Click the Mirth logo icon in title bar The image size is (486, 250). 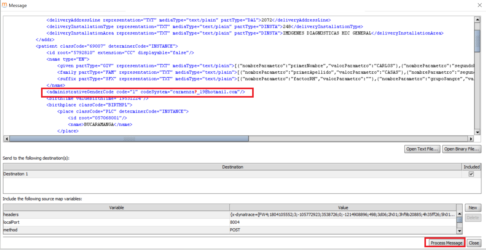(5, 5)
